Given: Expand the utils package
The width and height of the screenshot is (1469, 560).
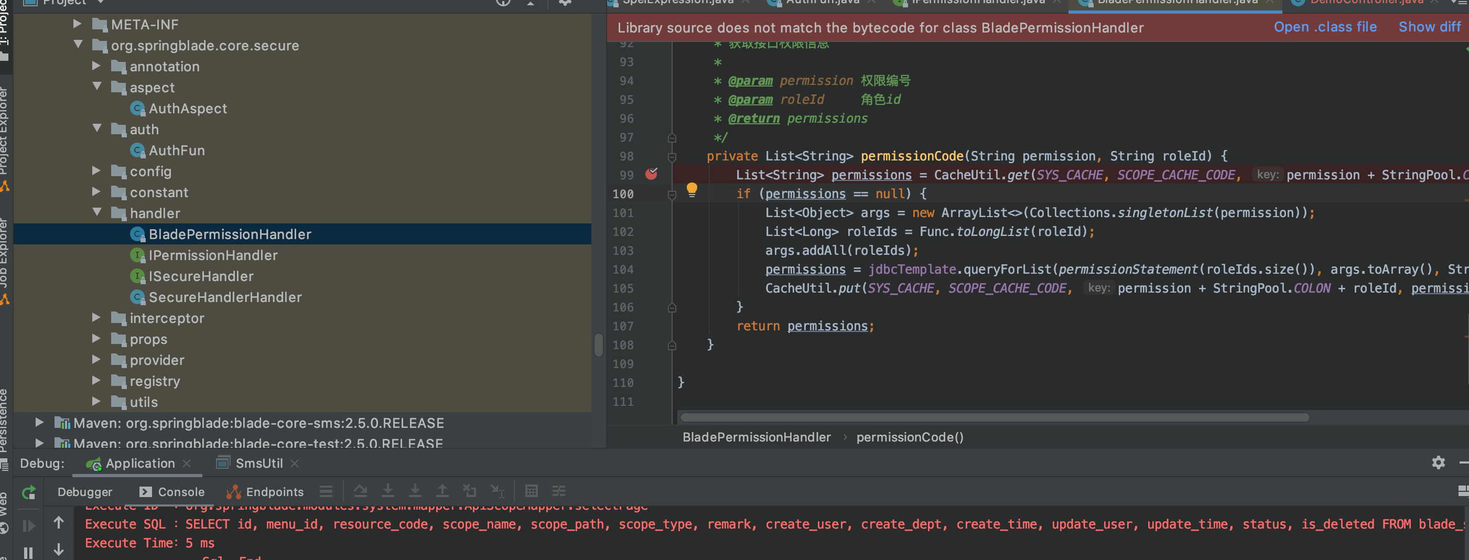Looking at the screenshot, I should tap(96, 402).
